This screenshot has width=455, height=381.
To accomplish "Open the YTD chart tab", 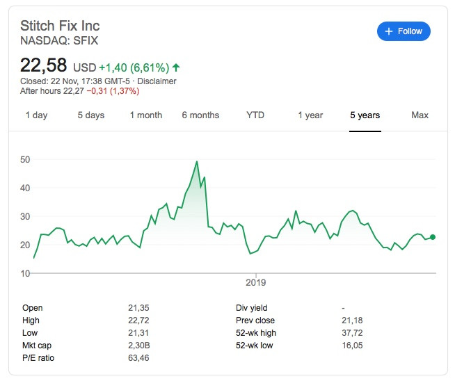I will click(x=255, y=115).
